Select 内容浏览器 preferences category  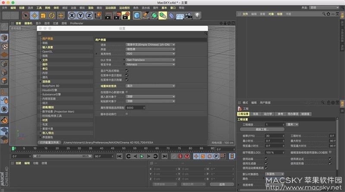49,99
